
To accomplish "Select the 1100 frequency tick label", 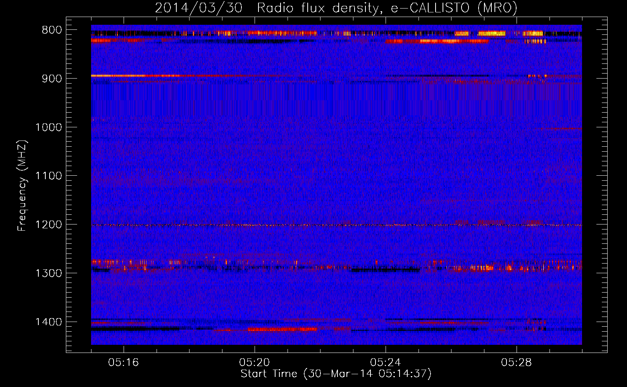I will tap(48, 176).
